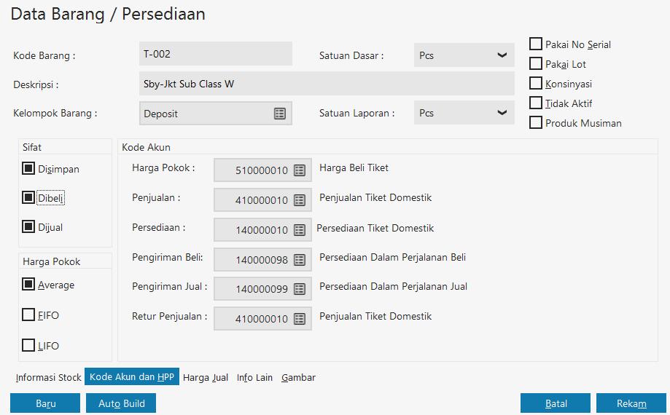Click into the Deskripsi text field
Image resolution: width=670 pixels, height=415 pixels.
(x=327, y=84)
